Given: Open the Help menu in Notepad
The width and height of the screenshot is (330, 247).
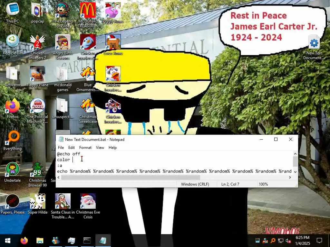Looking at the screenshot, I should [112, 147].
